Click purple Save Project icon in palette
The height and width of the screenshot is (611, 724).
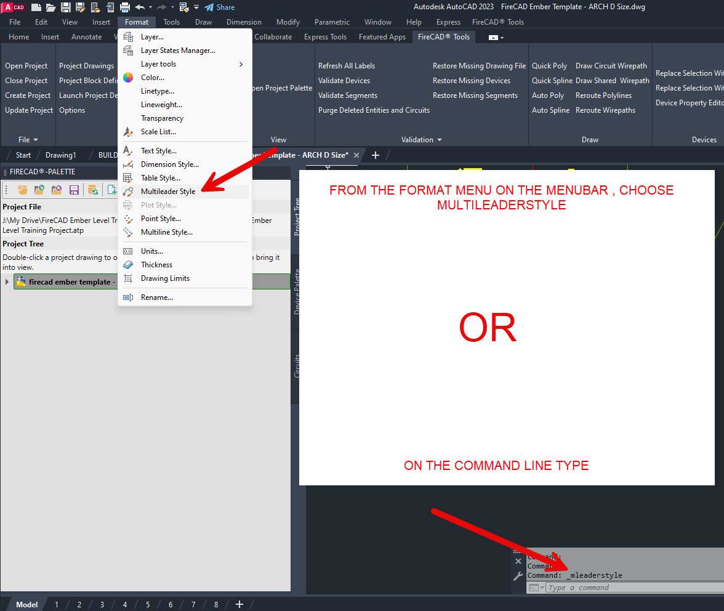point(74,189)
